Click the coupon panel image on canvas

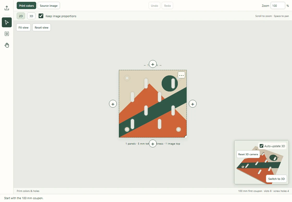pyautogui.click(x=153, y=104)
